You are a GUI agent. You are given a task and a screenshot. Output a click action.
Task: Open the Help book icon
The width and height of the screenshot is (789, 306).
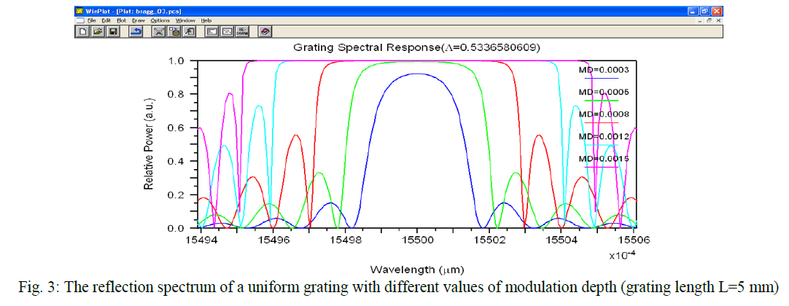265,32
